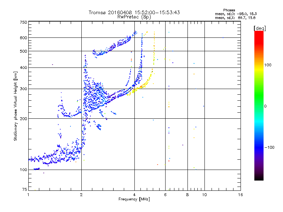Click the colorbar tick label "0"
The image size is (283, 212).
click(x=265, y=106)
